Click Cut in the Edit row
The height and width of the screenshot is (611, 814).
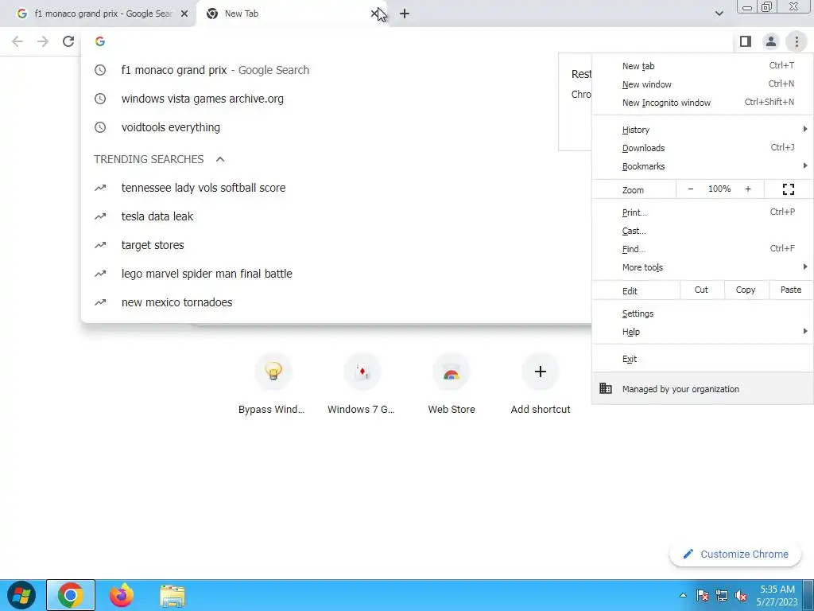701,290
